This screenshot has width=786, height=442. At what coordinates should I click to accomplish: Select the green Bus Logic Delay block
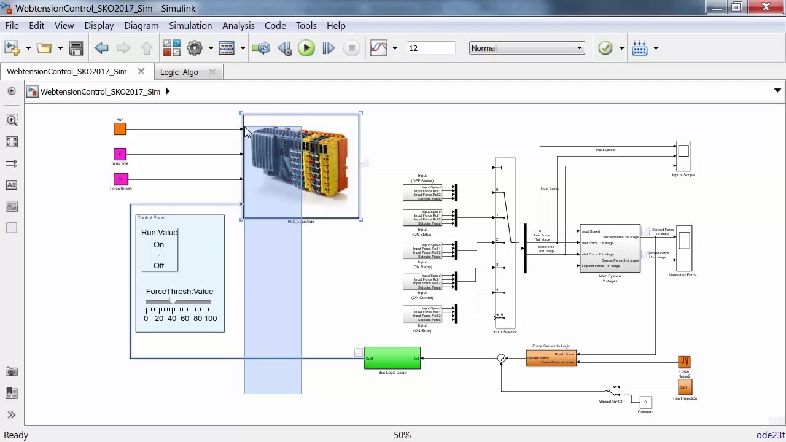coord(392,359)
